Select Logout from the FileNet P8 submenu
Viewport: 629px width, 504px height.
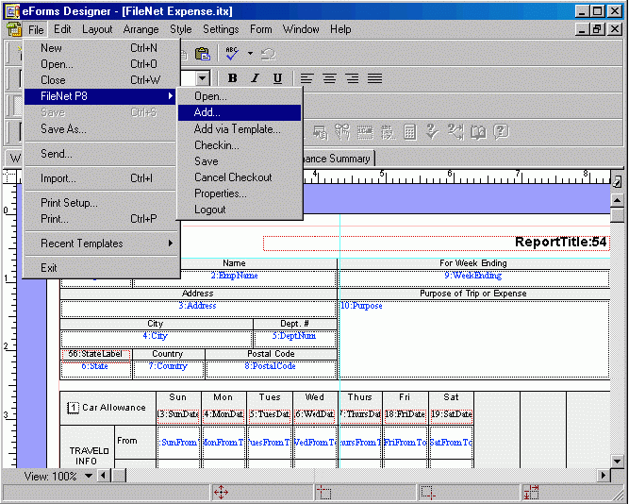pyautogui.click(x=240, y=210)
